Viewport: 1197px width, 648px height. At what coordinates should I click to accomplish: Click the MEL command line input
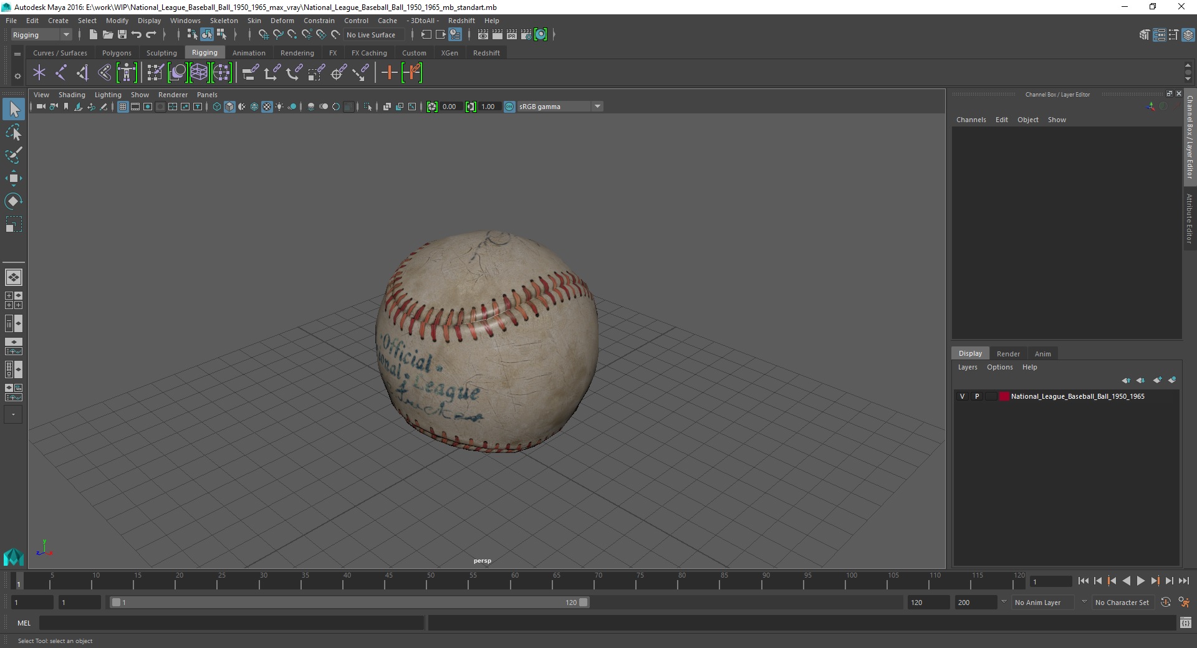232,622
